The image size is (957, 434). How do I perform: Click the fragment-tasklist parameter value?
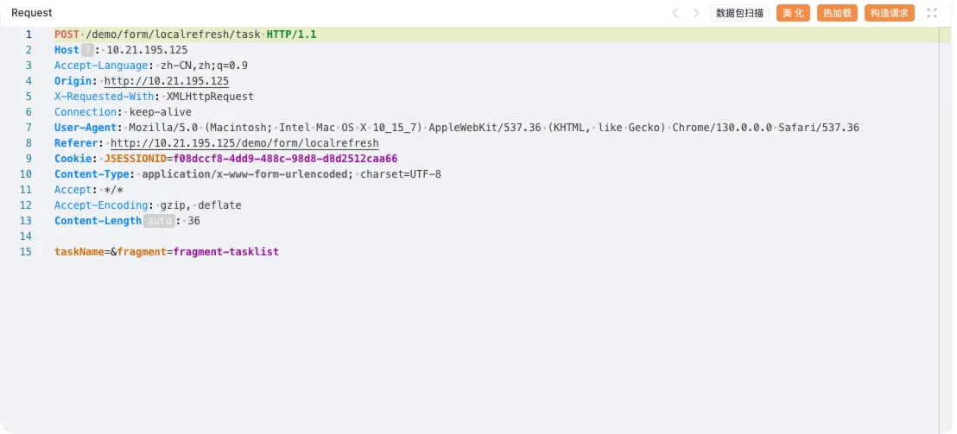tap(226, 252)
